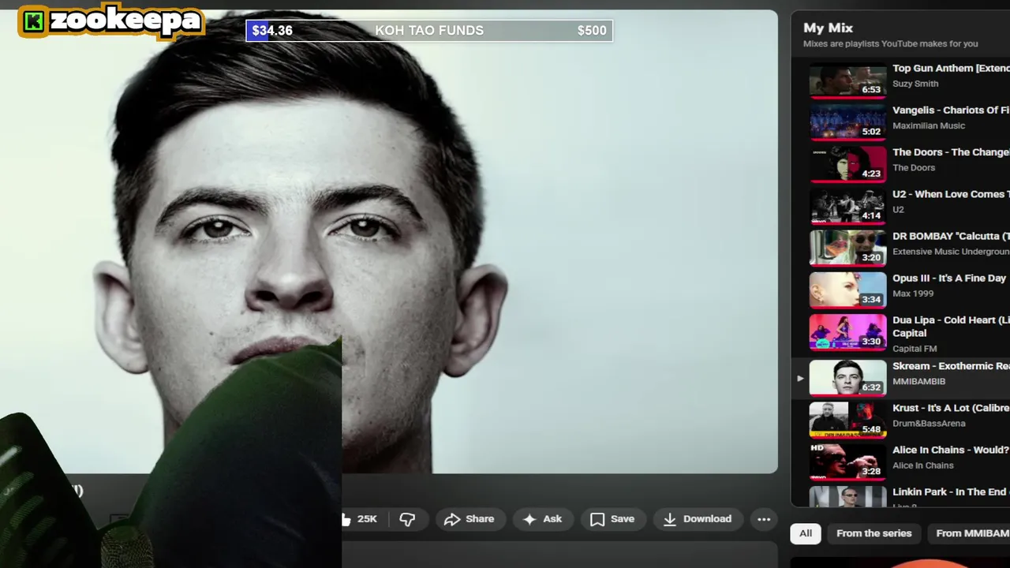
Task: Click the Dua Lipa - Cold Heart title
Action: [951, 327]
